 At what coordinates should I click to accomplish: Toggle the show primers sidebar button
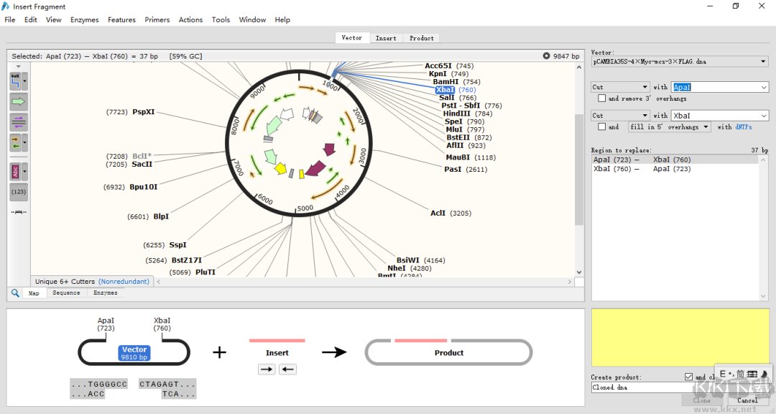(18, 121)
